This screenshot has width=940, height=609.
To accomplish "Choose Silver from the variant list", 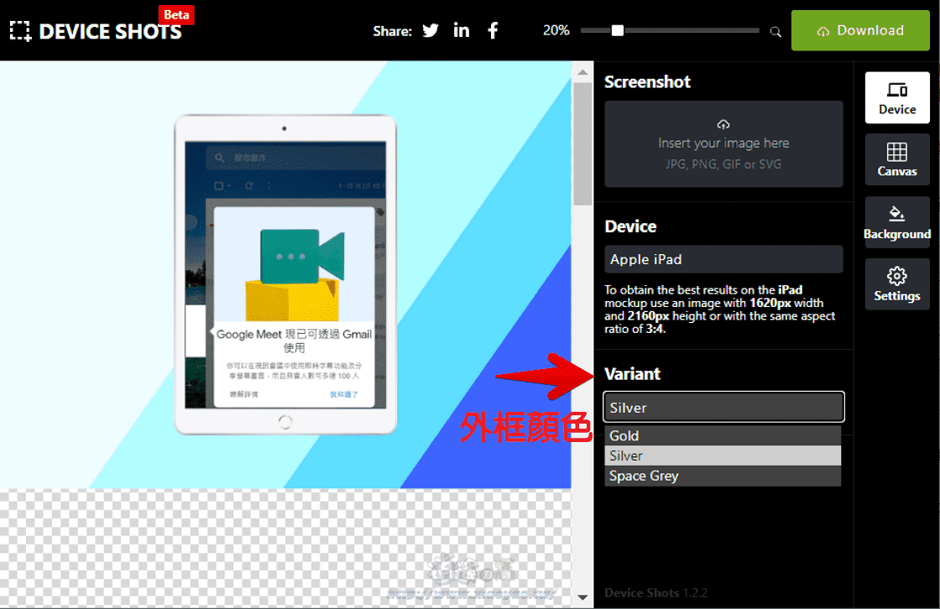I will pyautogui.click(x=723, y=455).
